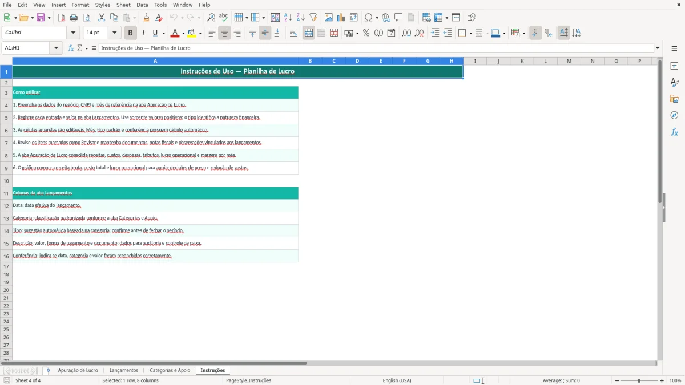This screenshot has width=685, height=385.
Task: Click the Insert Pivot Table icon
Action: 354,18
